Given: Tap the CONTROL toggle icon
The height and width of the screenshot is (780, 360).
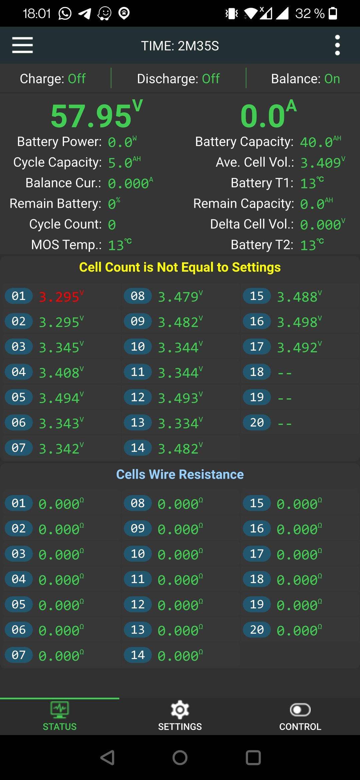Looking at the screenshot, I should 300,710.
